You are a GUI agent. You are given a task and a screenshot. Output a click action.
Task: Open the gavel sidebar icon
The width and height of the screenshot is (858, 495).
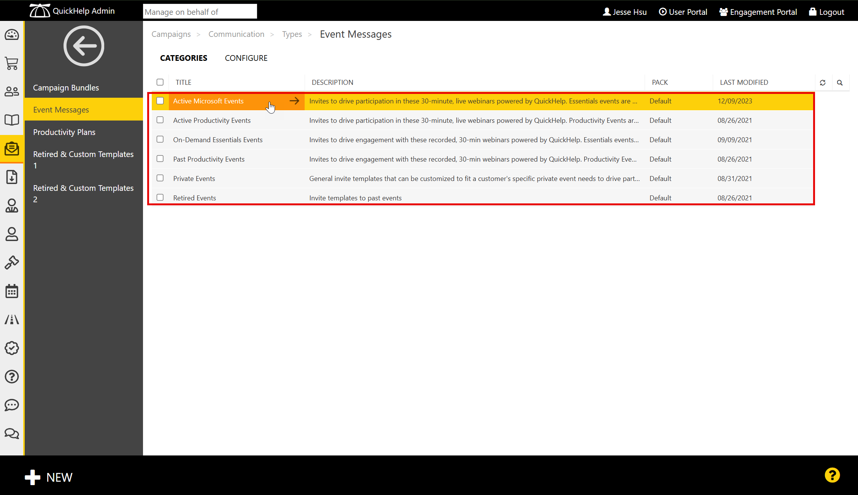coord(11,262)
